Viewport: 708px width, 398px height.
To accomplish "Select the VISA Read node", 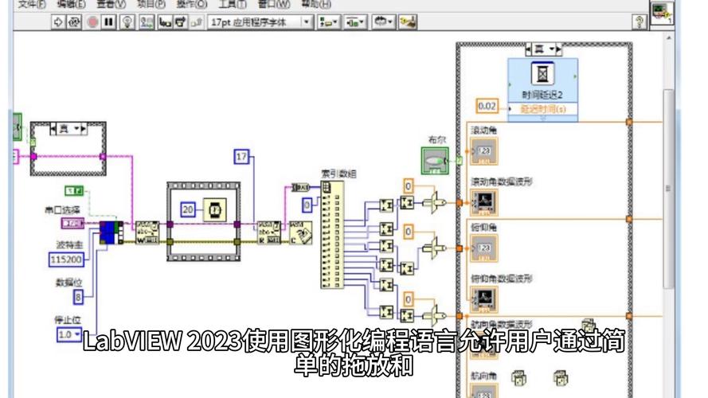I will click(268, 232).
